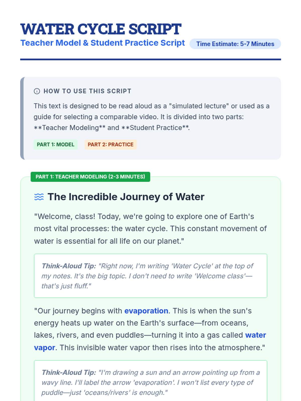Viewport: 301px width, 401px height.
Task: Click the HOW TO USE THIS SCRIPT heading
Action: (87, 91)
